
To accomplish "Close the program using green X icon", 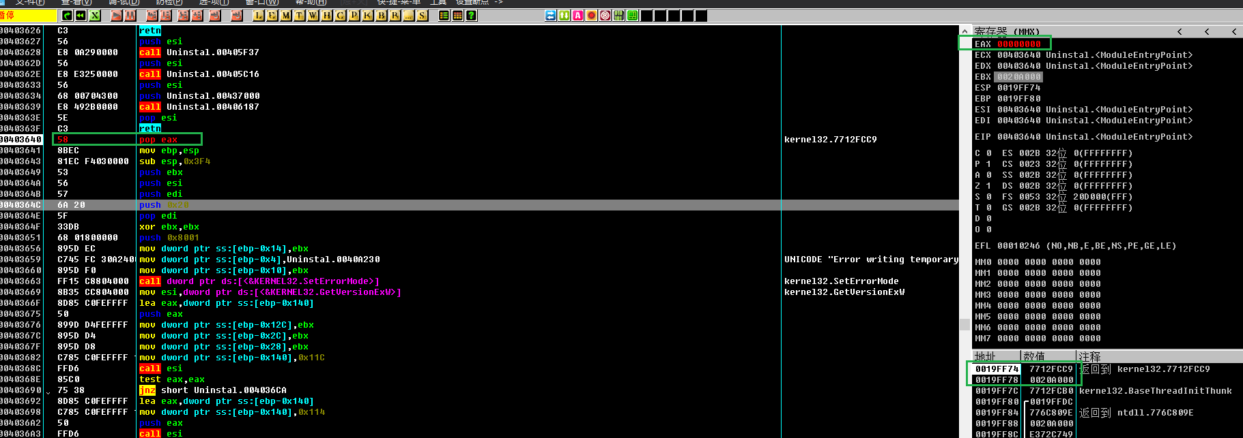I will [95, 16].
